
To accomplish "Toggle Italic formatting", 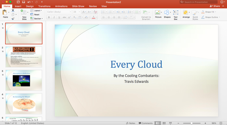I will coord(54,17).
